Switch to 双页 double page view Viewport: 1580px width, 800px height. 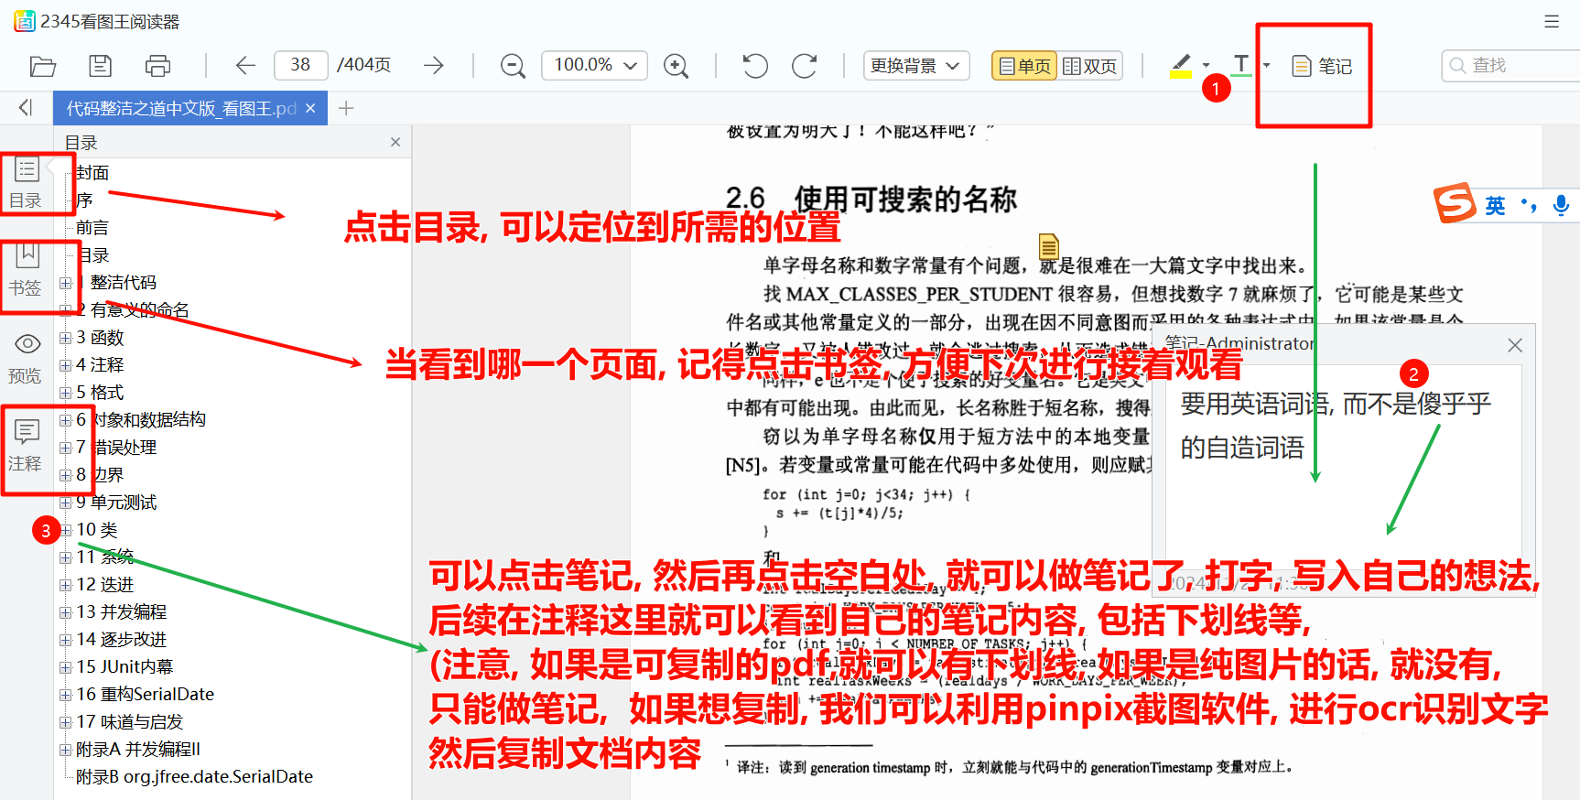click(1090, 66)
